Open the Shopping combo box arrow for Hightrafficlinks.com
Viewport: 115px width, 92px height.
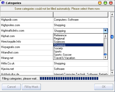[x=105, y=31]
